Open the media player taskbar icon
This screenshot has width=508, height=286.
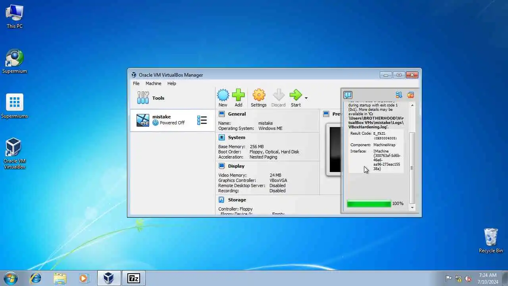pos(84,278)
